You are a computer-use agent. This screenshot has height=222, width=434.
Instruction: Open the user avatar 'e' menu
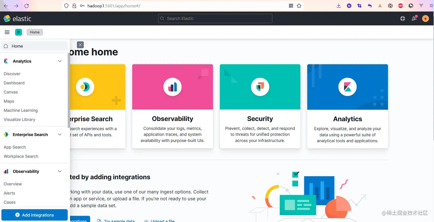click(x=425, y=19)
